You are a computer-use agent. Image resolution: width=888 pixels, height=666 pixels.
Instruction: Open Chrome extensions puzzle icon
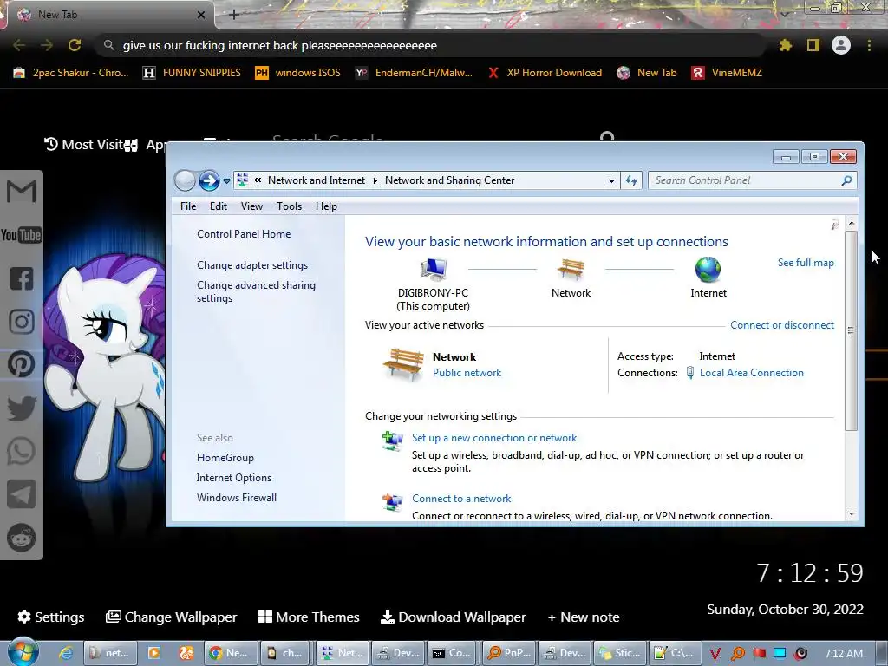pos(785,45)
